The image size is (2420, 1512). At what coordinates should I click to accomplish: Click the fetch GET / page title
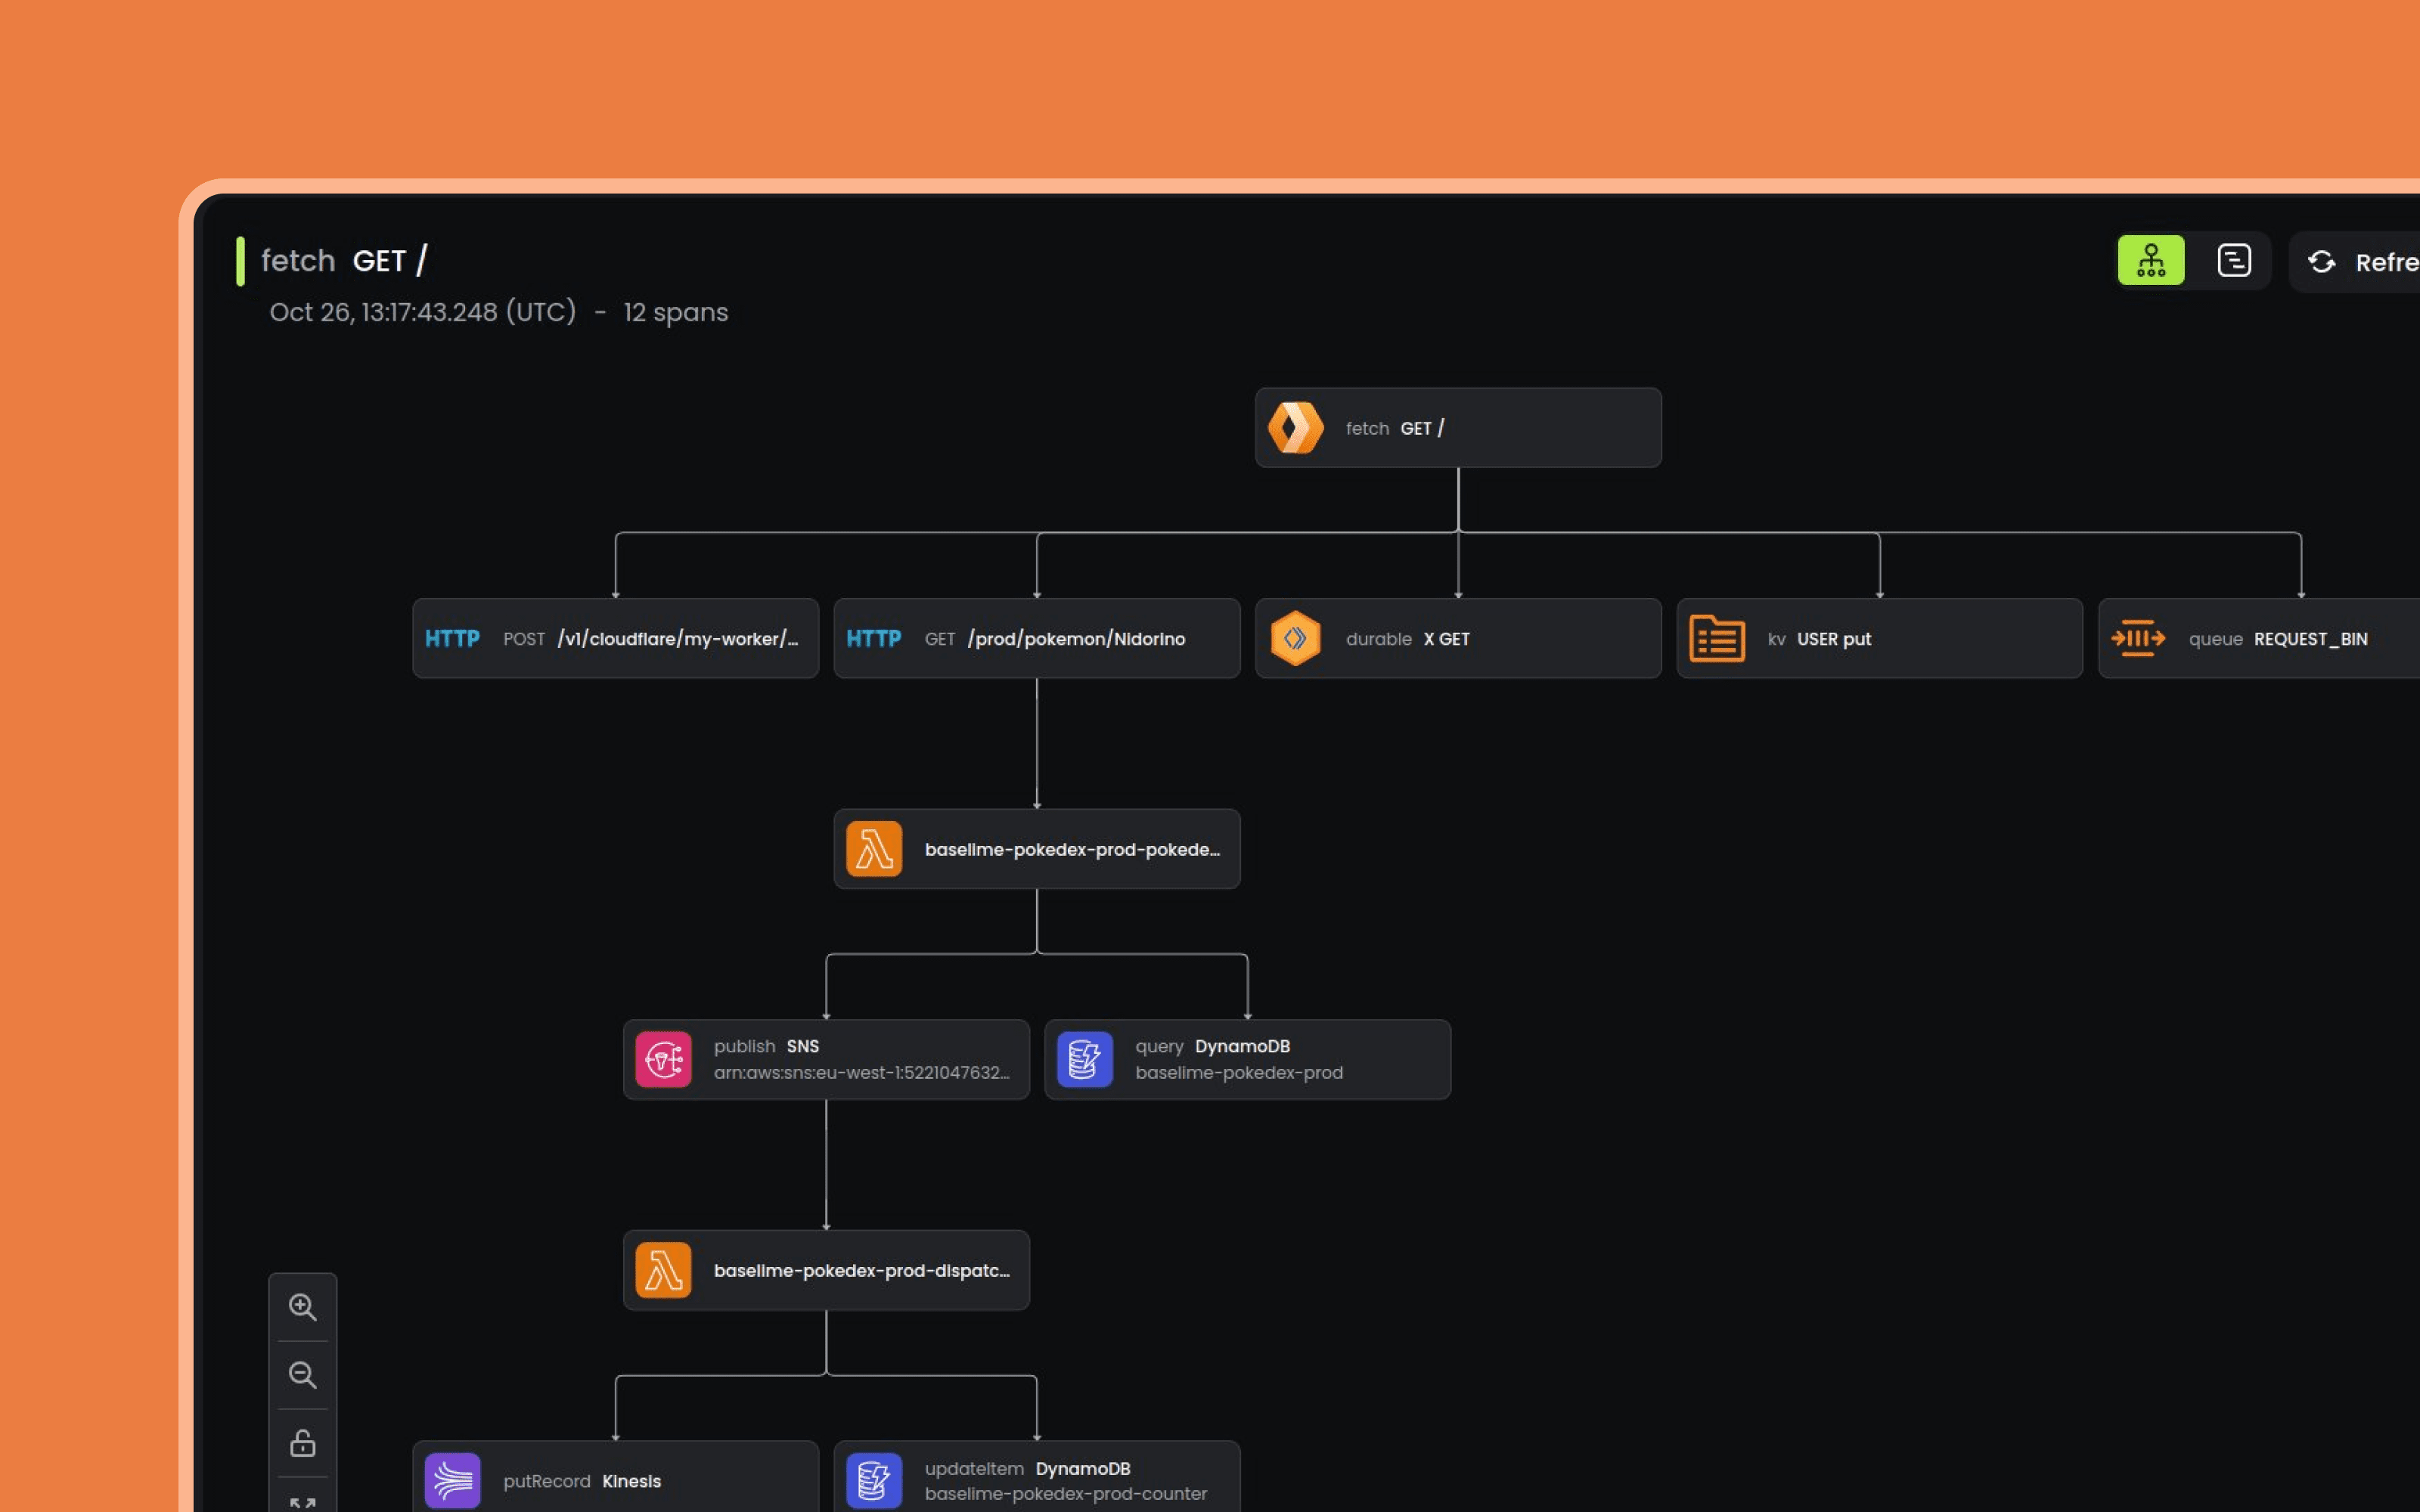(344, 261)
